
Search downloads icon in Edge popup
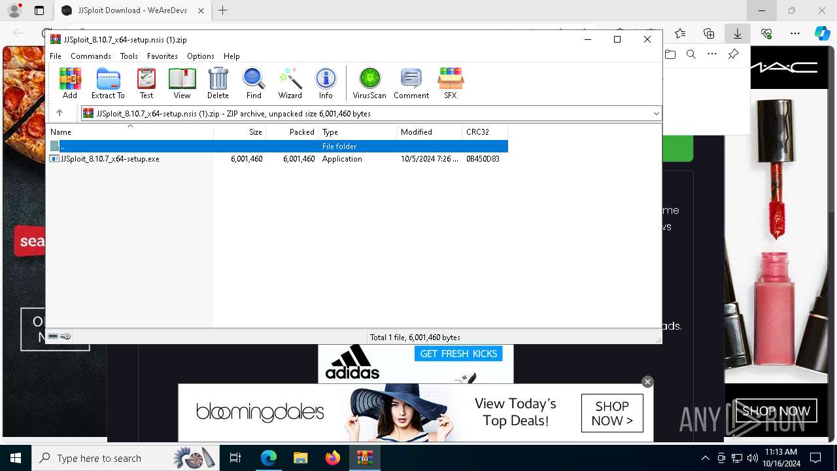(691, 54)
